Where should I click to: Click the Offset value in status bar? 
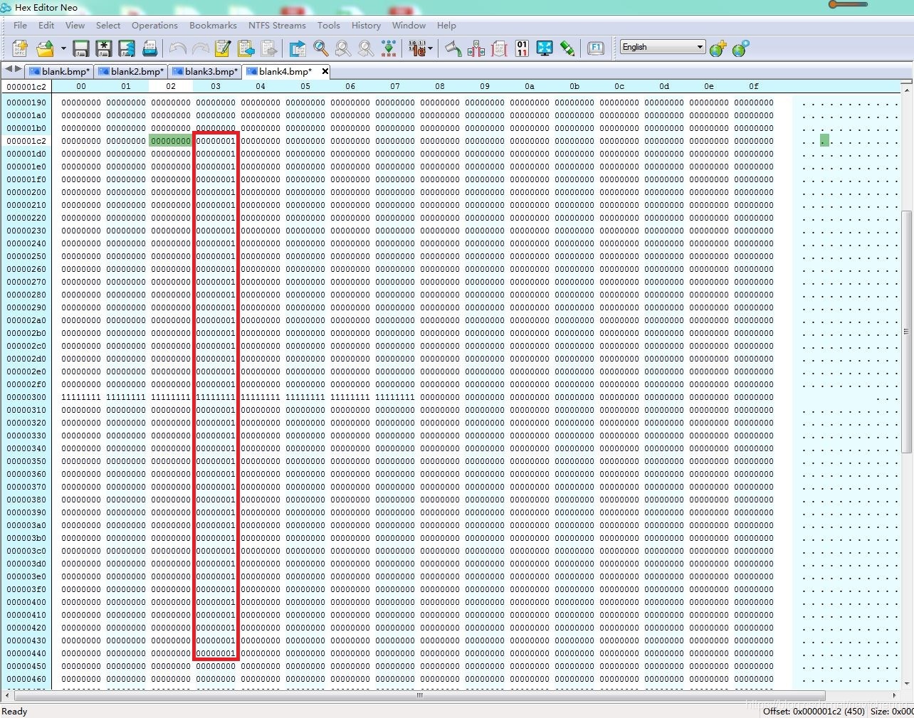814,711
